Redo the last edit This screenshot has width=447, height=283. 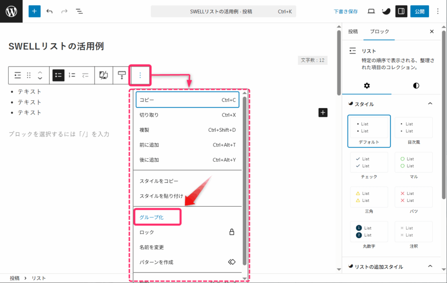point(65,11)
